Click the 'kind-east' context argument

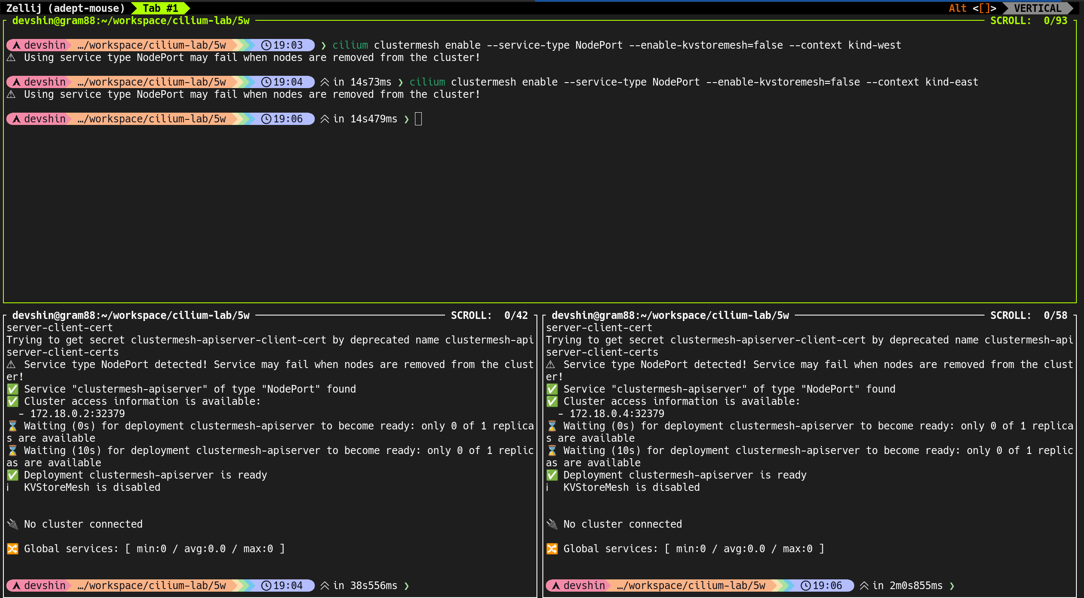[952, 82]
